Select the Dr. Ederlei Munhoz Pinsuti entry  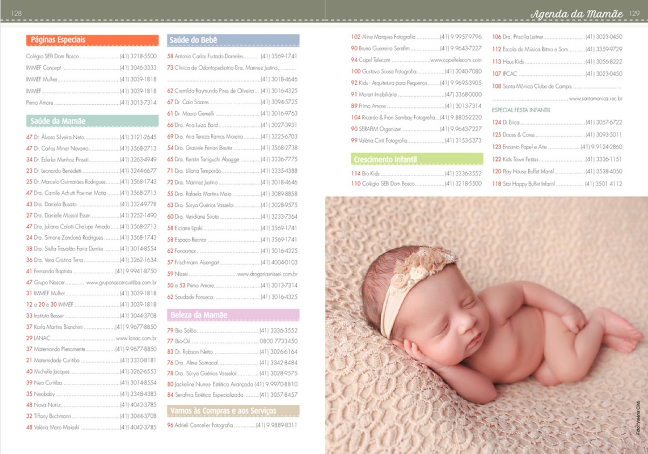coord(91,160)
